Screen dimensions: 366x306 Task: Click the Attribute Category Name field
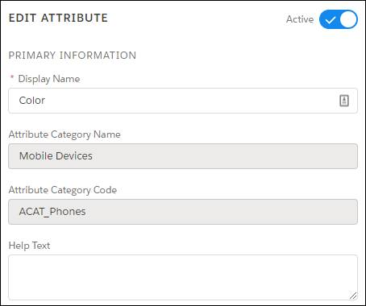coord(183,156)
